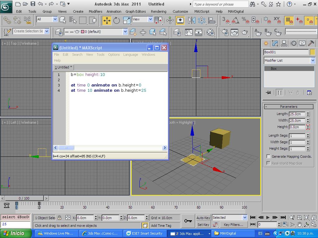This screenshot has height=238, width=318.
Task: Open selection filter All dropdown
Action: (55, 19)
